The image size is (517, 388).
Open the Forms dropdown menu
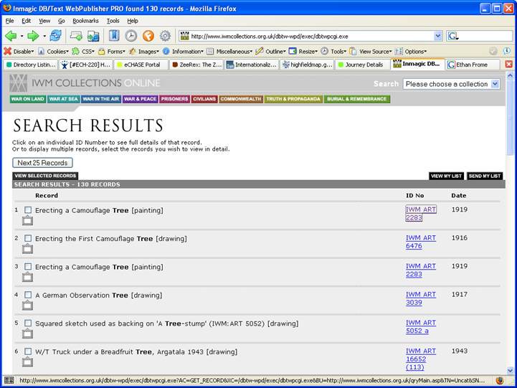click(112, 52)
